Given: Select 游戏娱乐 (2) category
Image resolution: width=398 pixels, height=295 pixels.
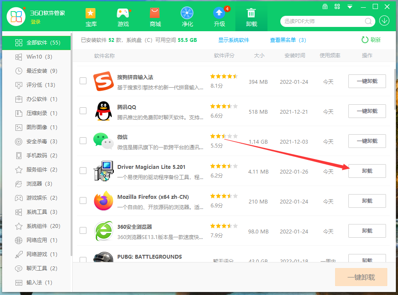Looking at the screenshot, I should [x=36, y=198].
